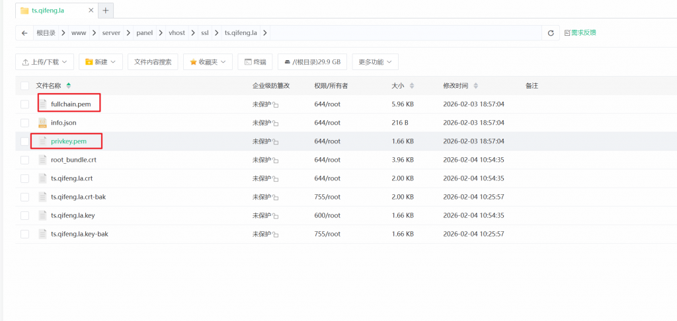Open the 更多功能 dropdown
The height and width of the screenshot is (321, 677).
pyautogui.click(x=376, y=61)
